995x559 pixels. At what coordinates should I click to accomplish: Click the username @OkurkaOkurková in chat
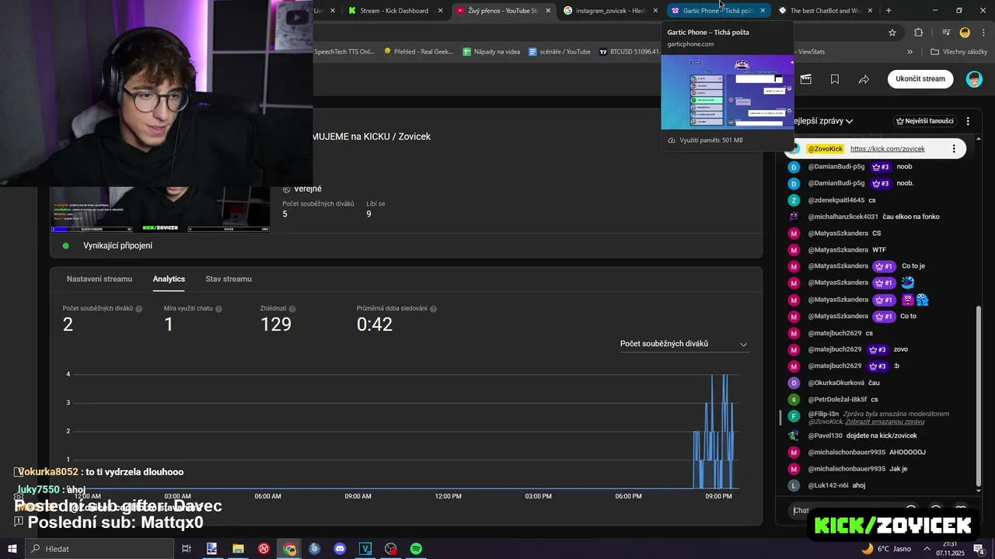tap(836, 383)
